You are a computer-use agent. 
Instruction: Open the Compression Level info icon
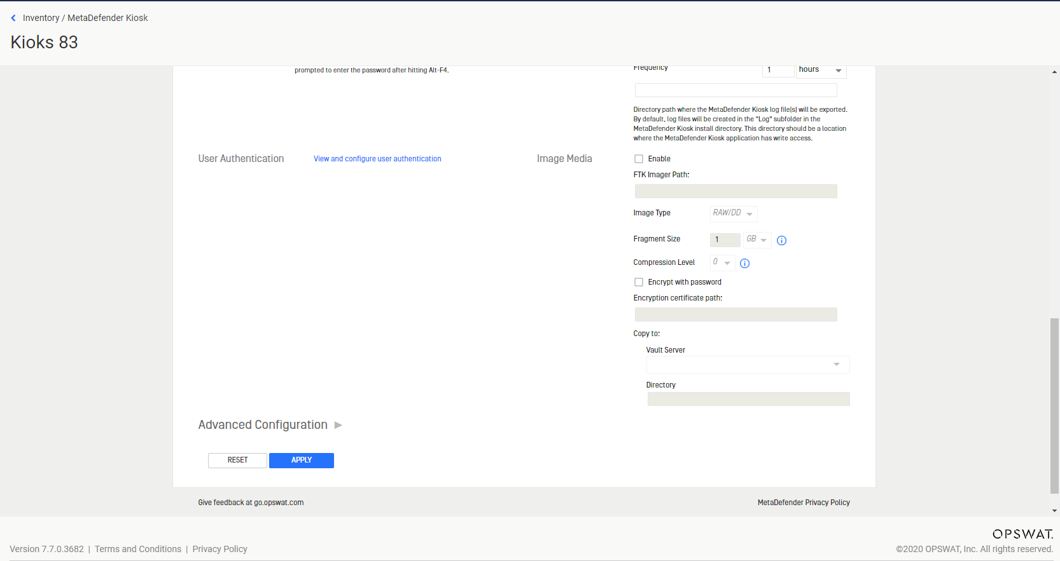coord(745,263)
